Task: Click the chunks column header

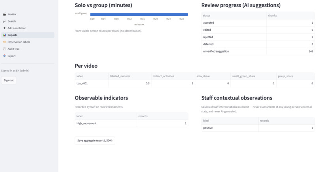Action: (290, 15)
